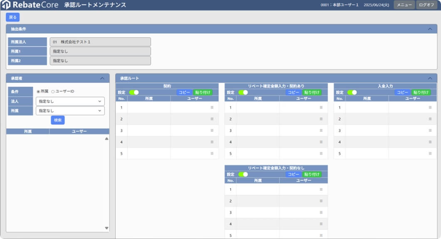This screenshot has width=441, height=239.
Task: Click scroll-down arrow in 承認者 list
Action: point(107,228)
